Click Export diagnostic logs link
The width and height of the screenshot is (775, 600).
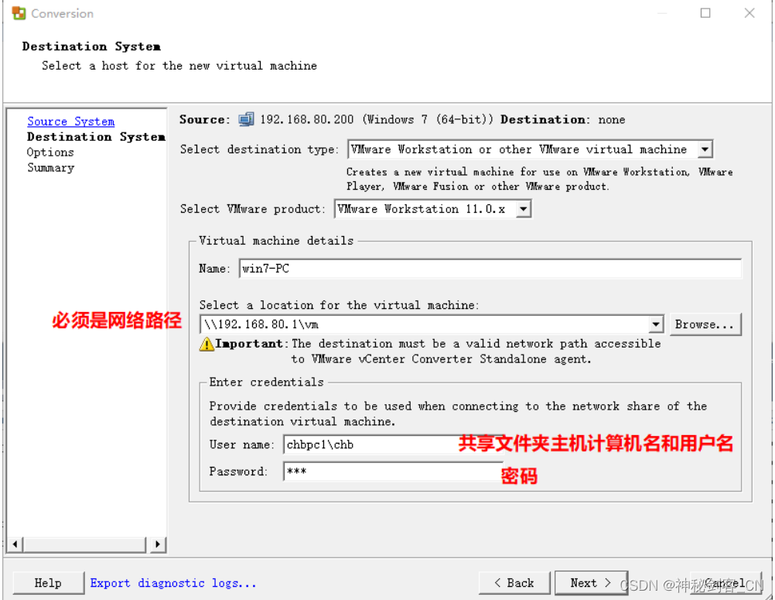173,583
